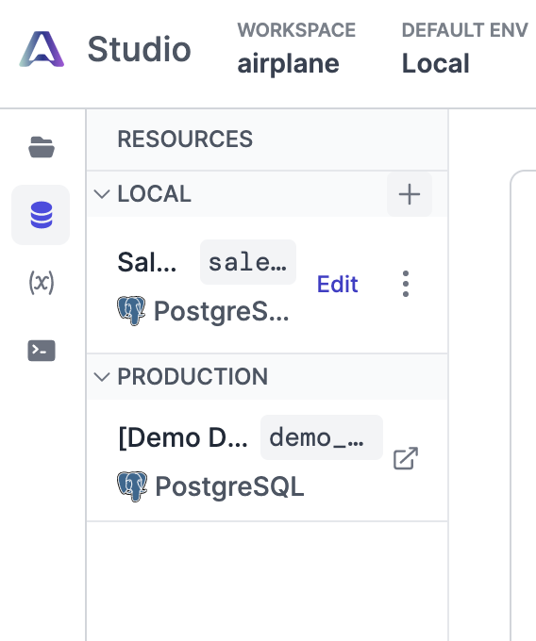
Task: Click the demo_... slug badge
Action: coord(322,437)
